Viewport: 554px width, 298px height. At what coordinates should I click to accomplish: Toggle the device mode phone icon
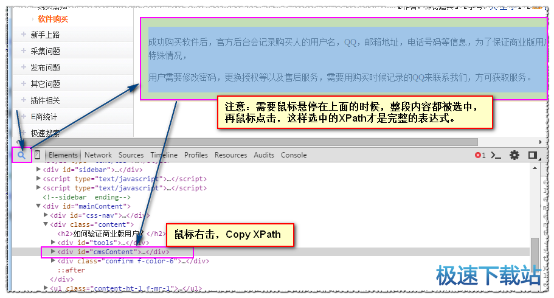tap(38, 155)
